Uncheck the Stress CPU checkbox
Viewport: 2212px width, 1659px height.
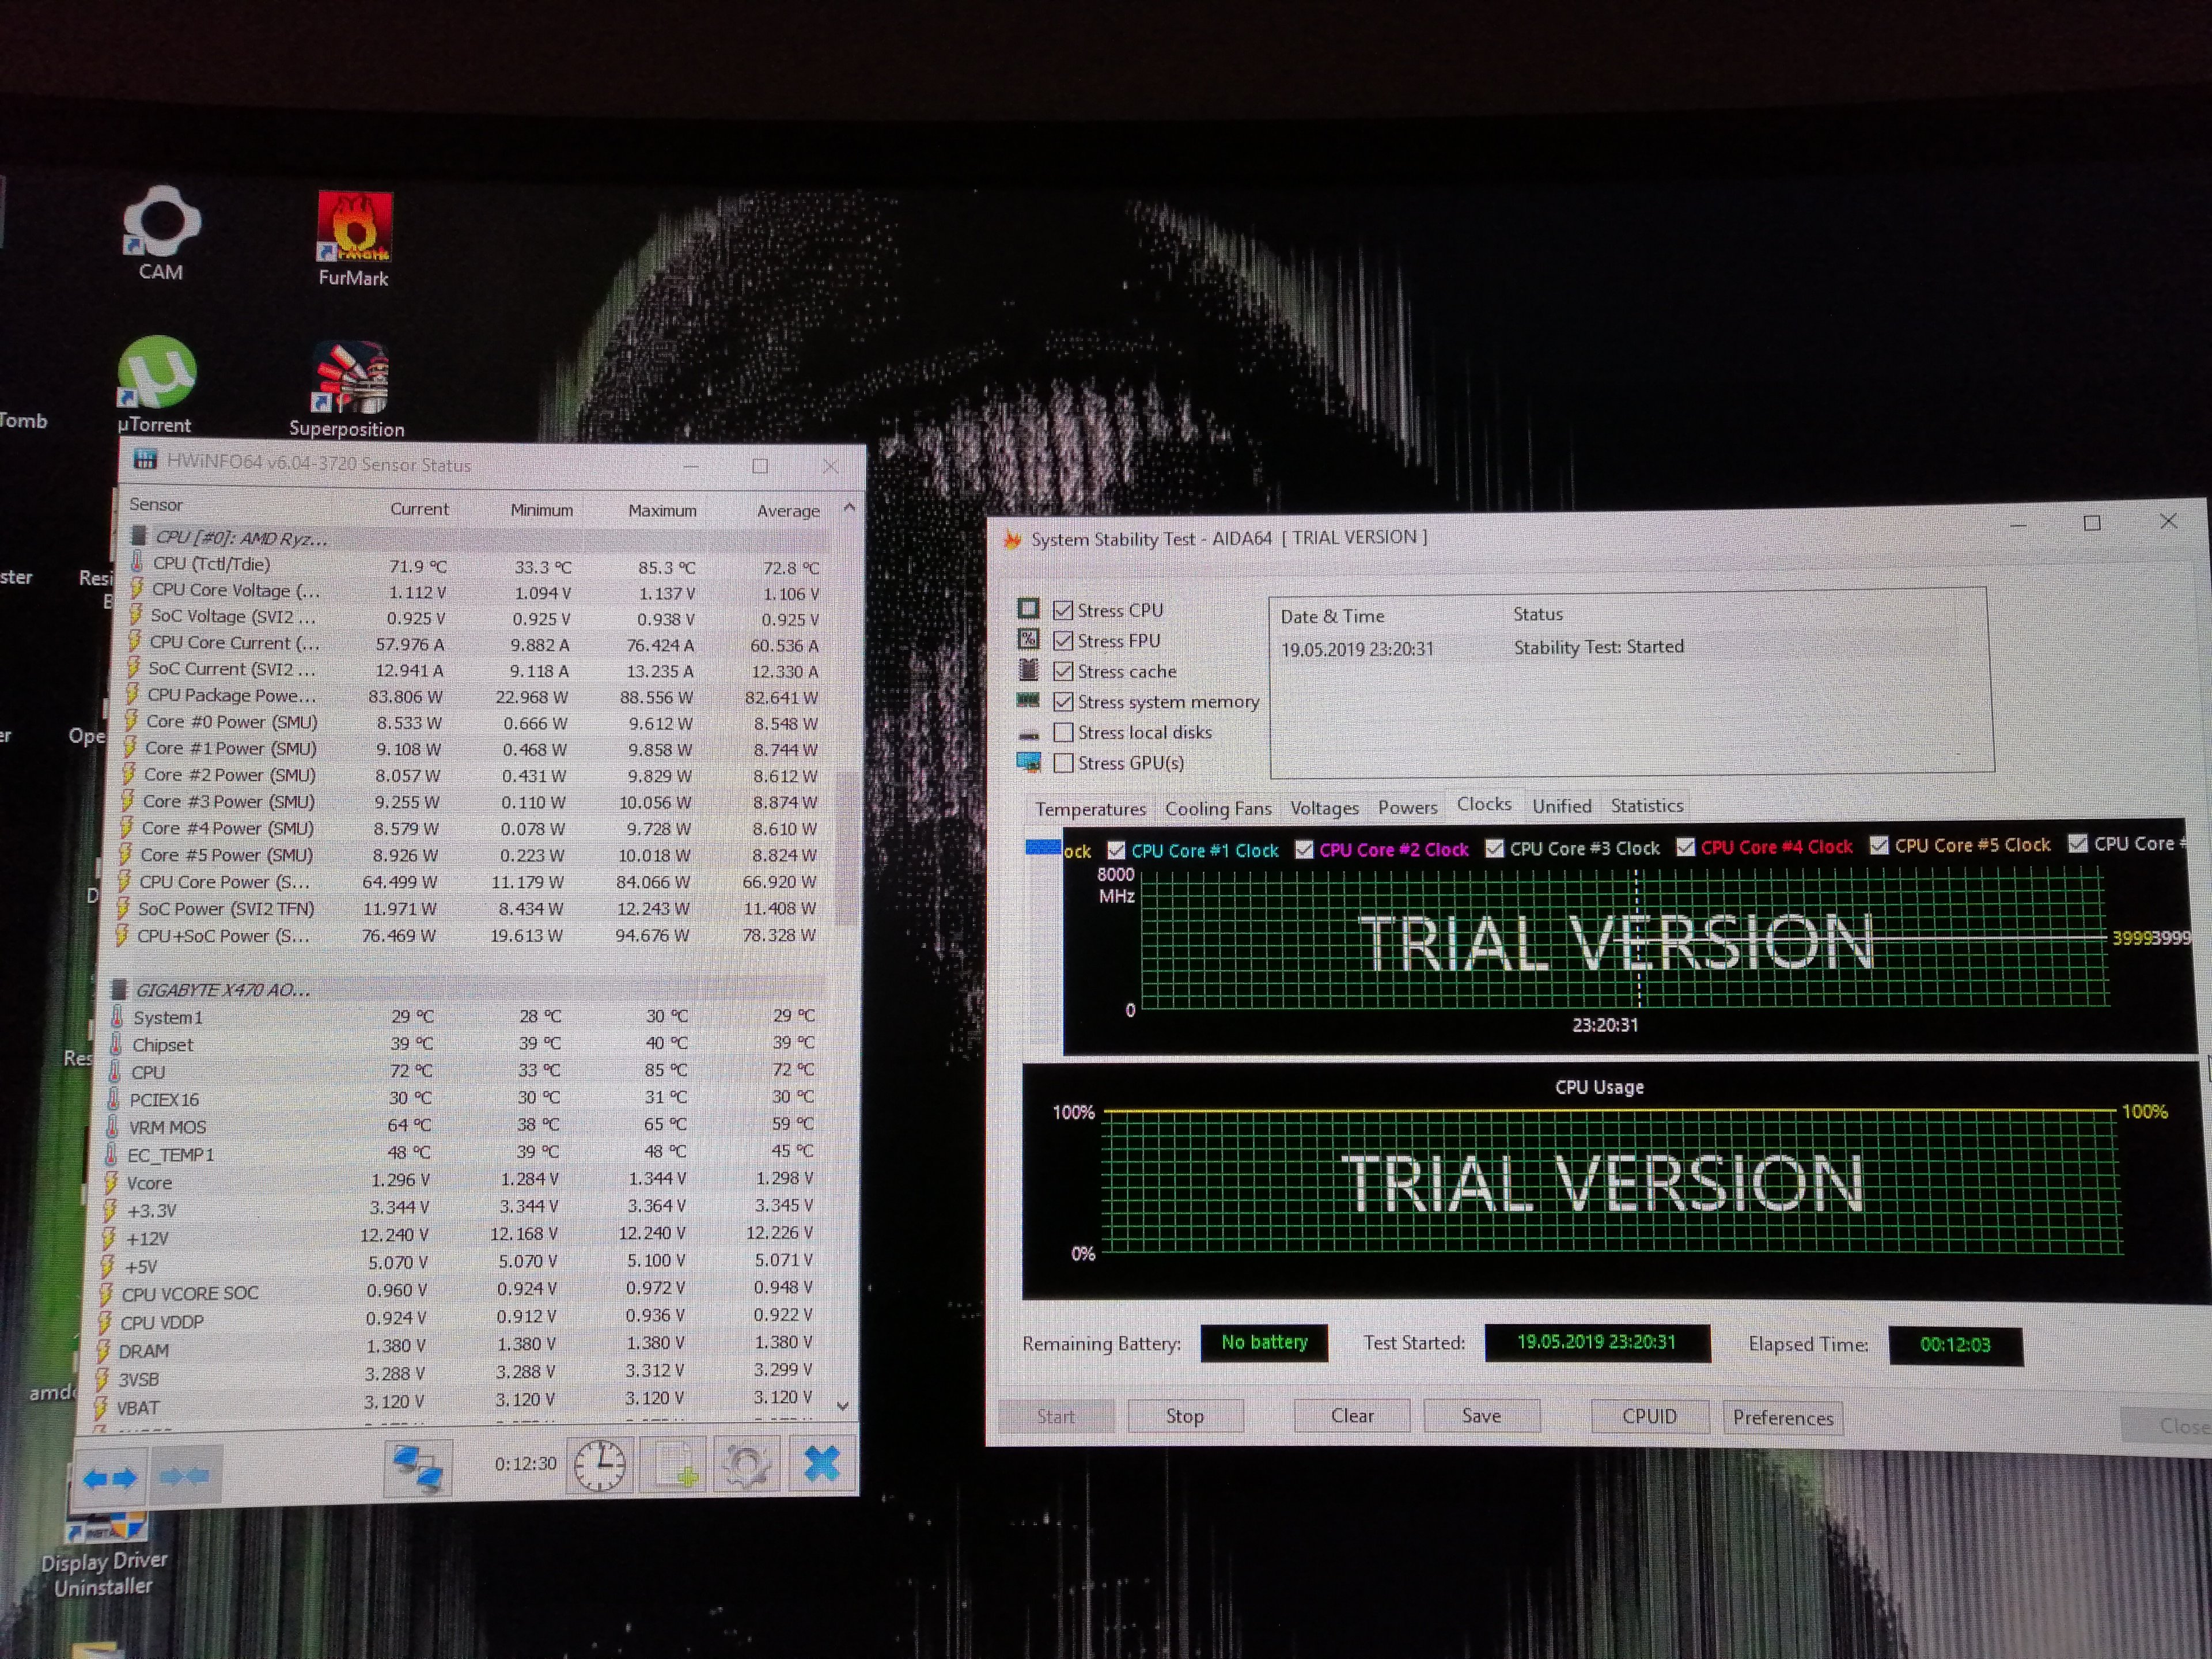click(x=1063, y=610)
